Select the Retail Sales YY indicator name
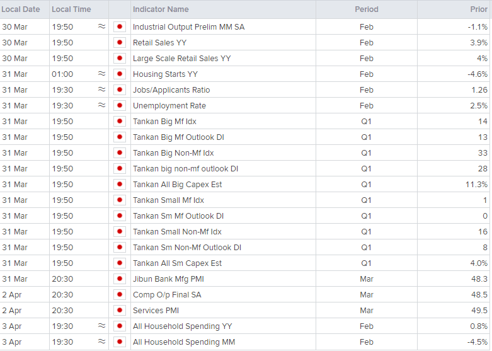This screenshot has width=492, height=351. coord(160,43)
